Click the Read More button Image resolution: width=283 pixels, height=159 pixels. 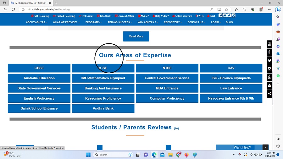[x=136, y=36]
